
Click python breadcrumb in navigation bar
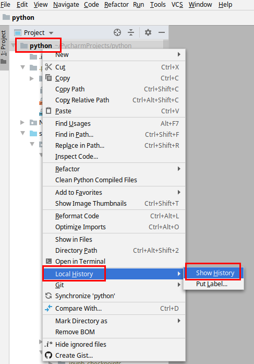pos(23,17)
